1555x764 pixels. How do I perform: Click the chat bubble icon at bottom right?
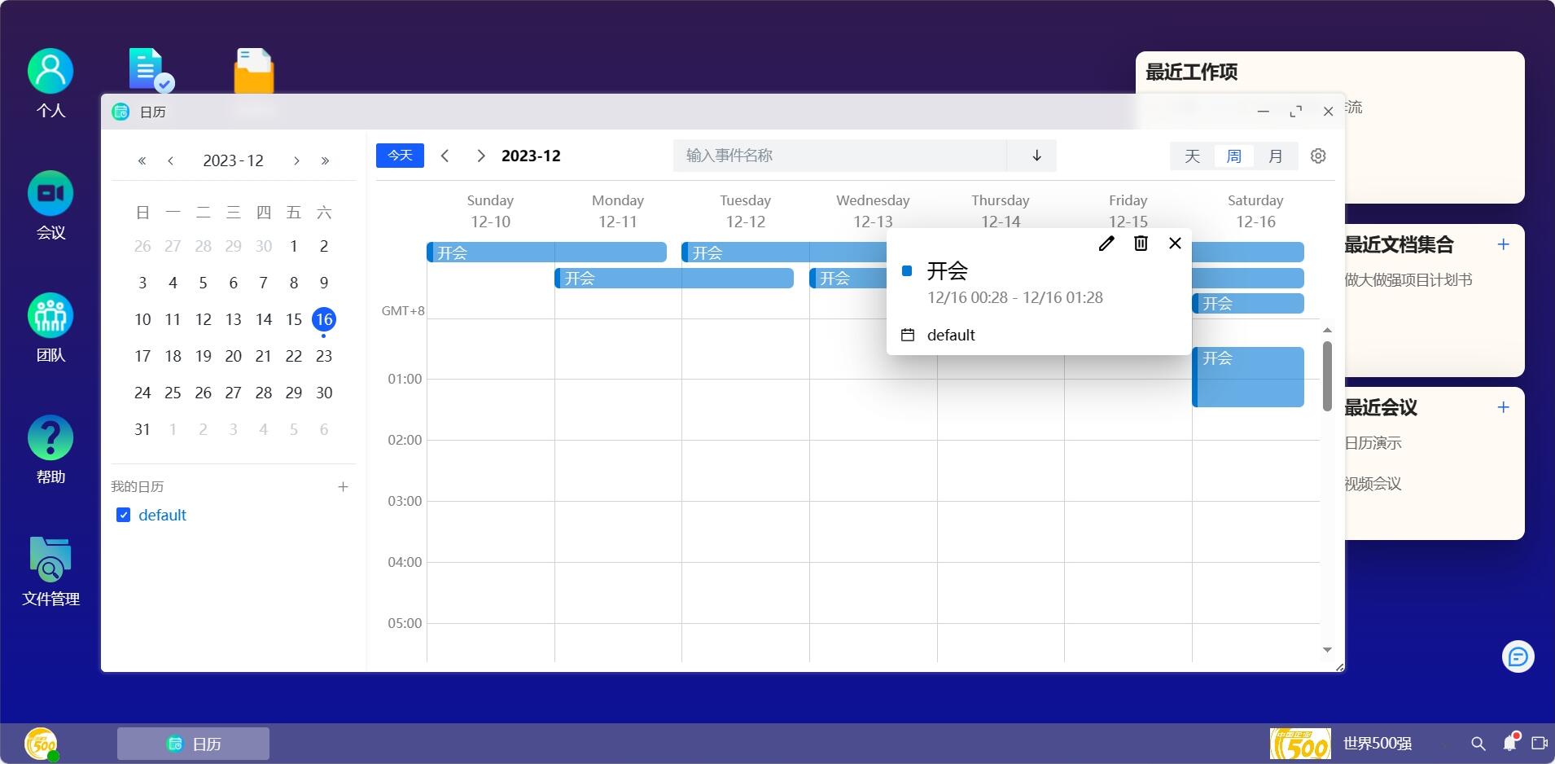1518,656
